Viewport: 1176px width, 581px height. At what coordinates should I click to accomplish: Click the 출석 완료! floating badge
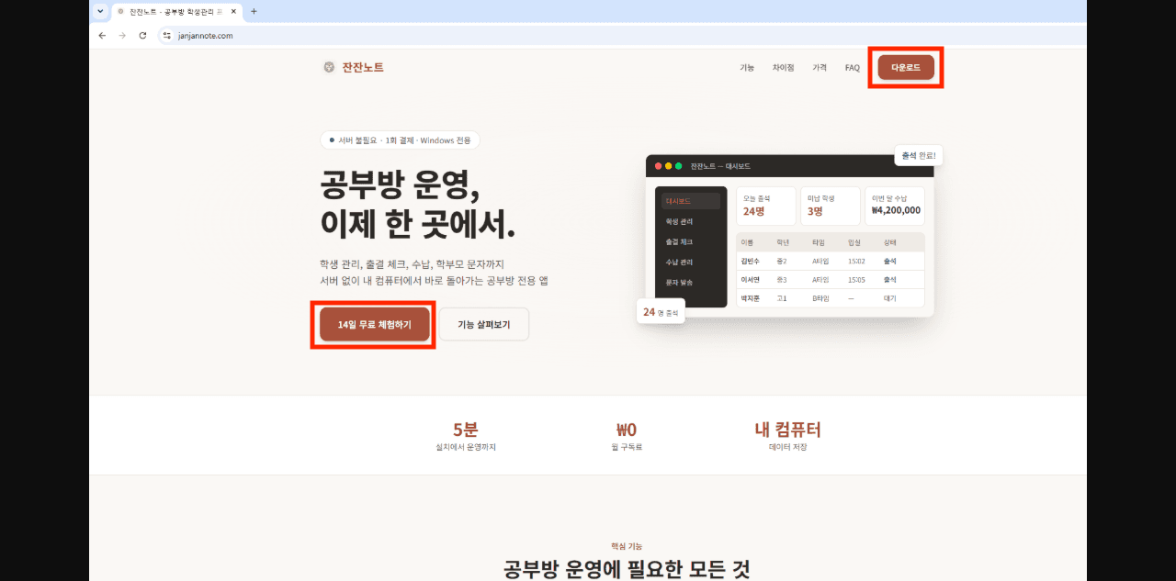pos(919,155)
